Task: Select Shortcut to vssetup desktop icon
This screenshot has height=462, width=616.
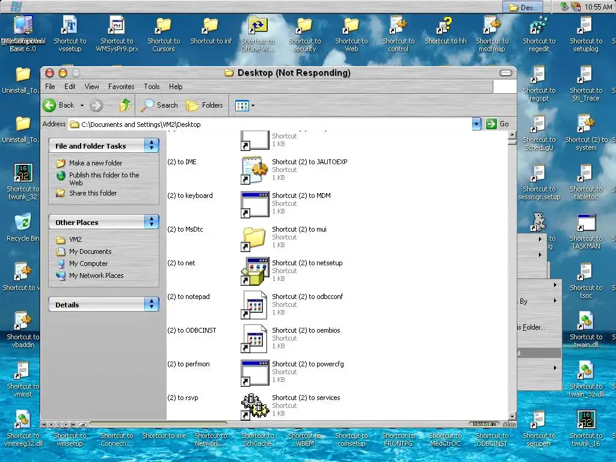Action: click(x=70, y=34)
